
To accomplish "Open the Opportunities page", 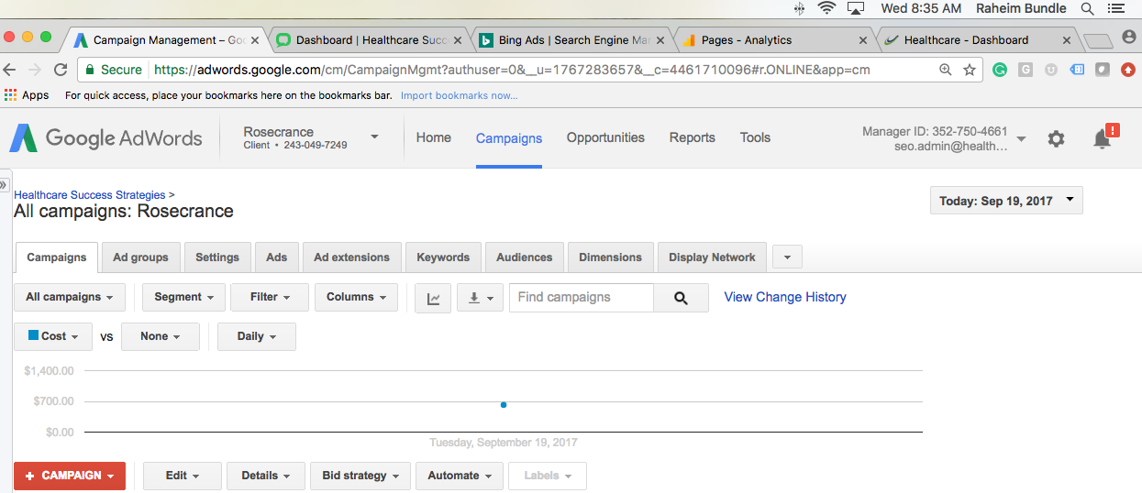I will tap(605, 137).
